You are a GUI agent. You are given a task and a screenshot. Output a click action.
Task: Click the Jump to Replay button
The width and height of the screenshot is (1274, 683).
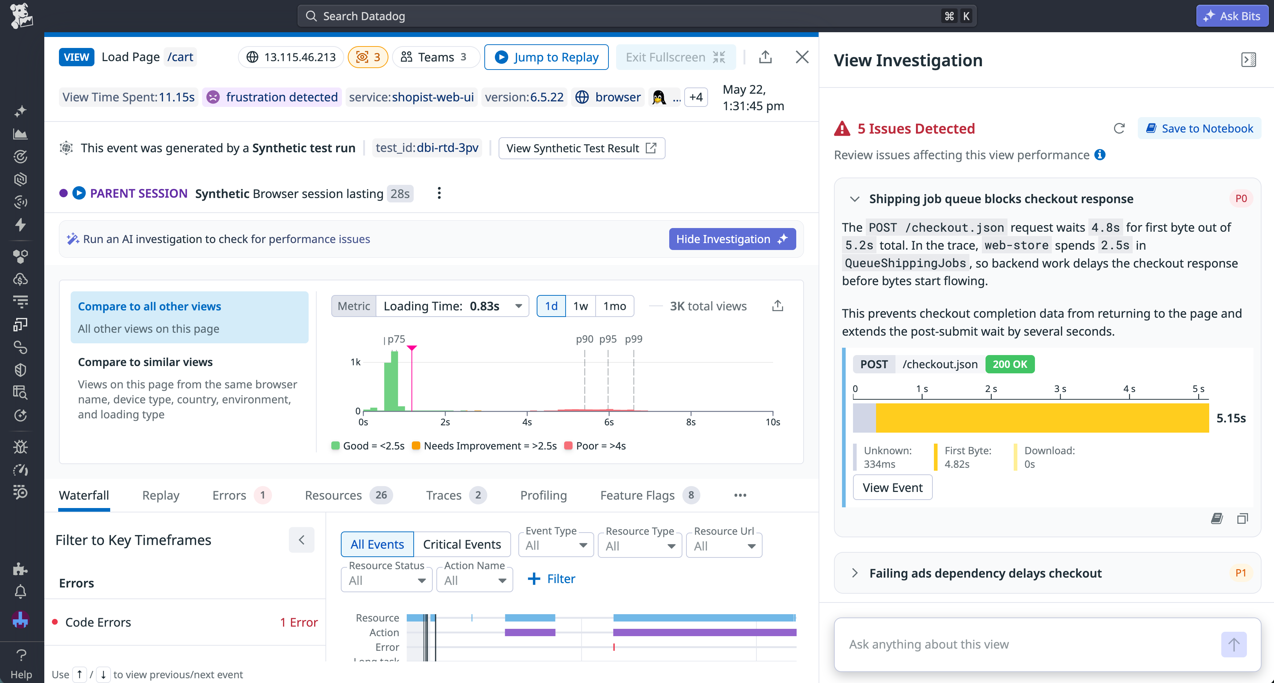tap(546, 57)
